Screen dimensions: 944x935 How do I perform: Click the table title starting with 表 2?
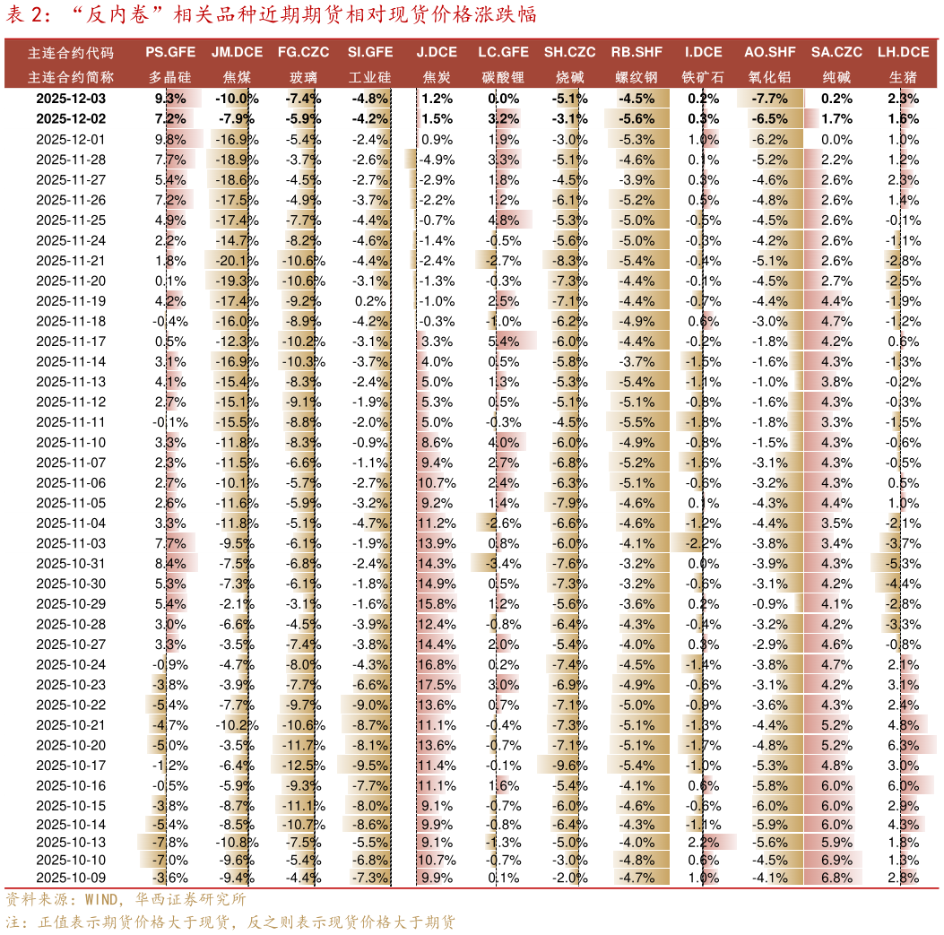(x=271, y=16)
